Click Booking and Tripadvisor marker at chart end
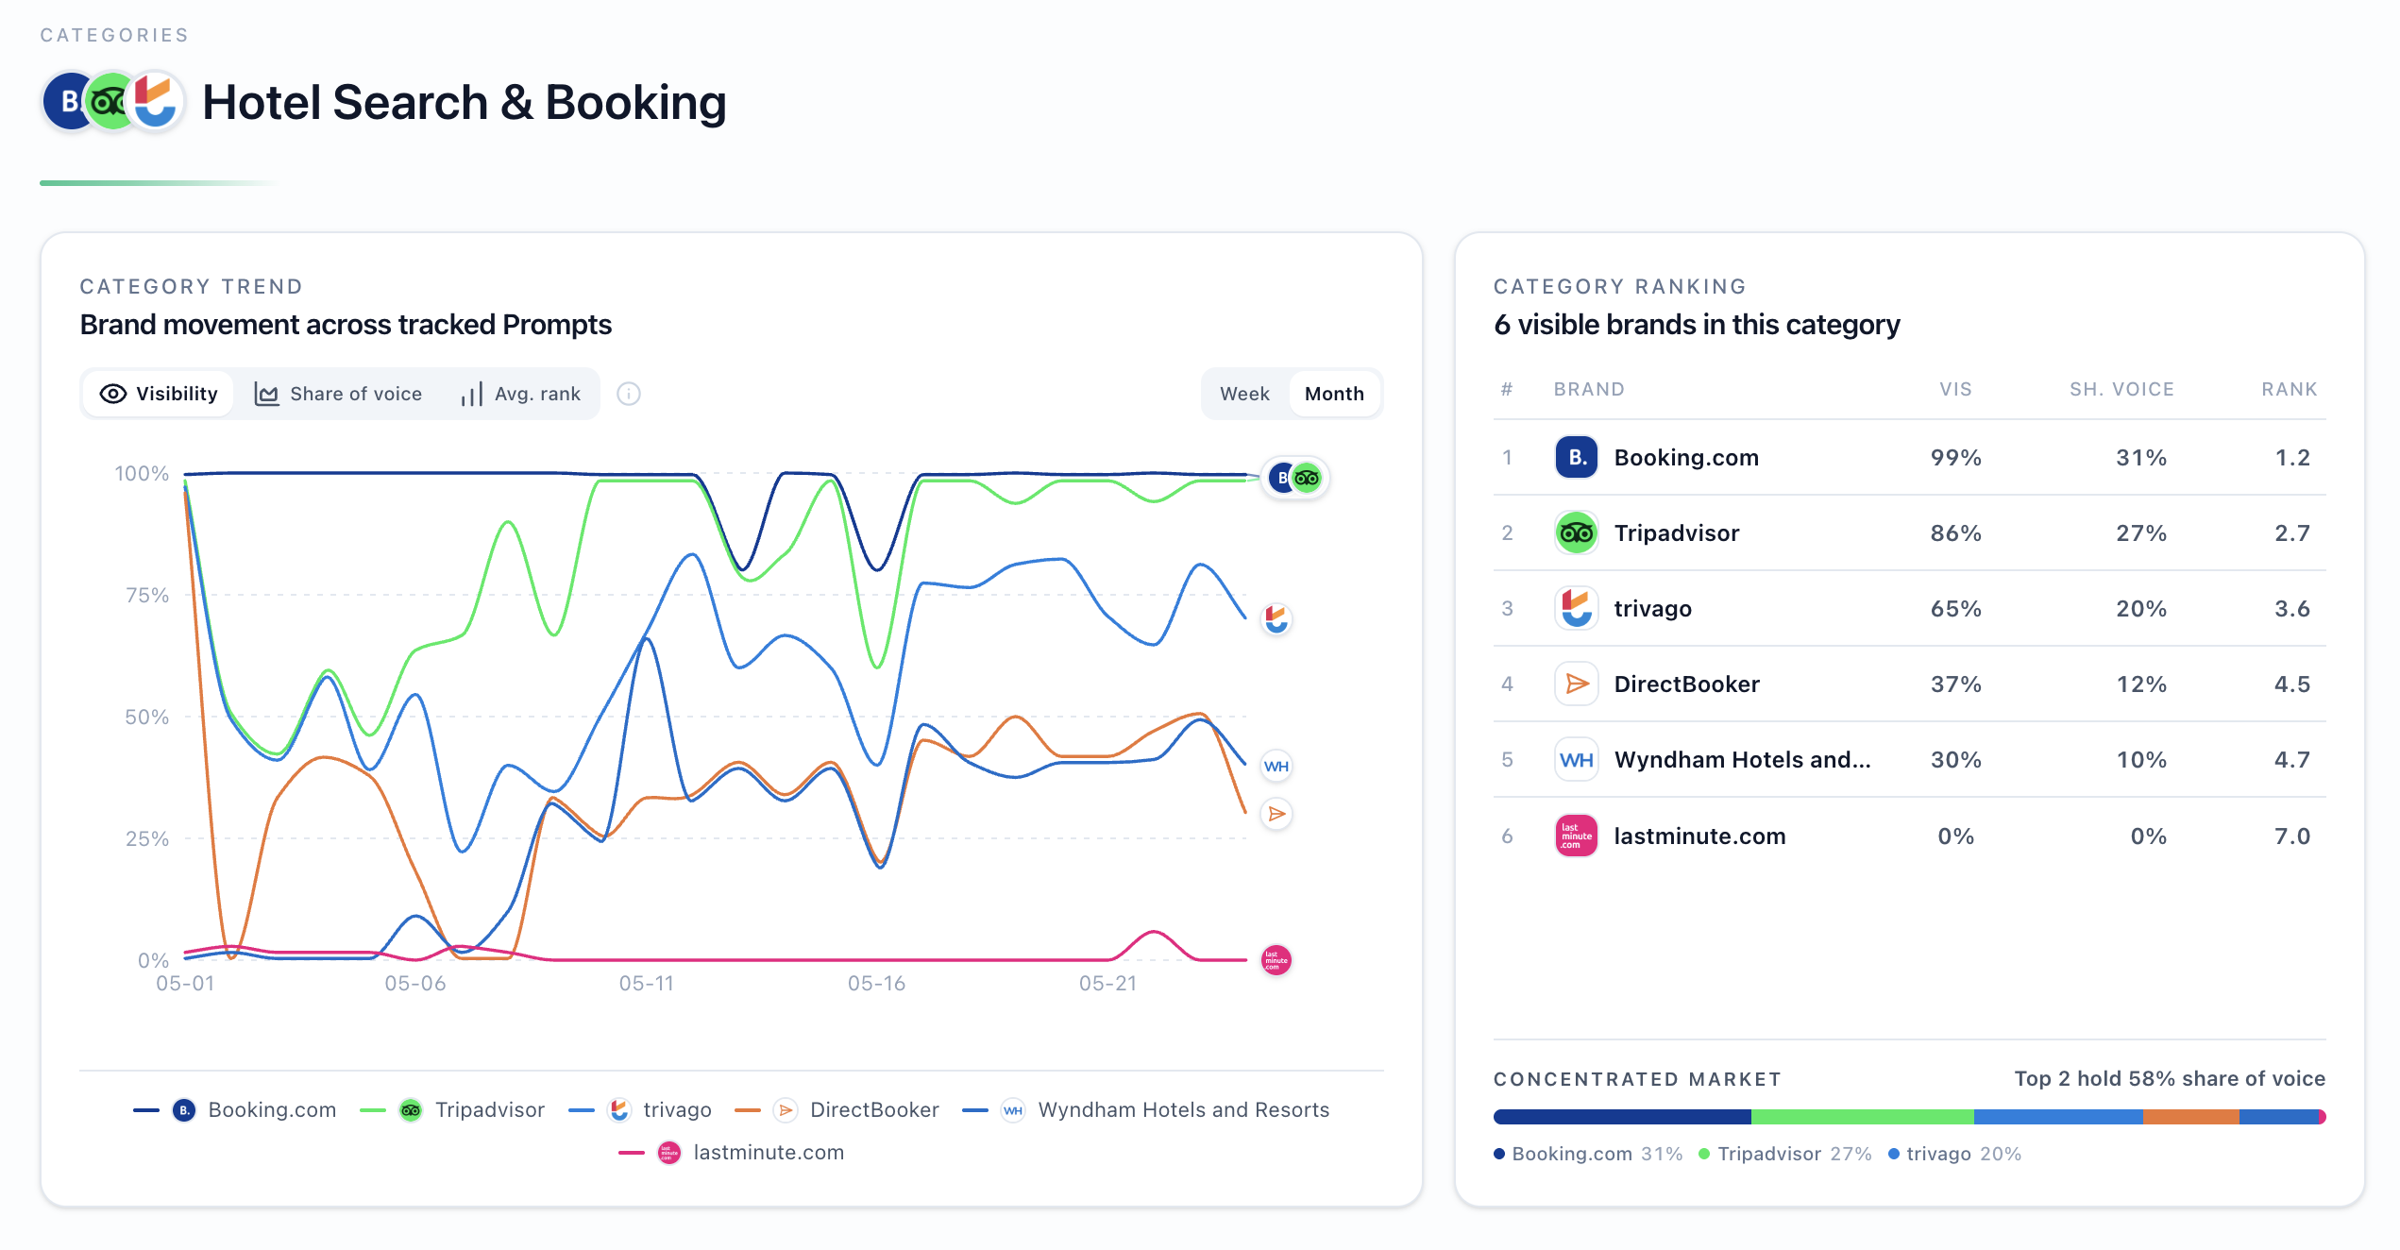 tap(1295, 478)
